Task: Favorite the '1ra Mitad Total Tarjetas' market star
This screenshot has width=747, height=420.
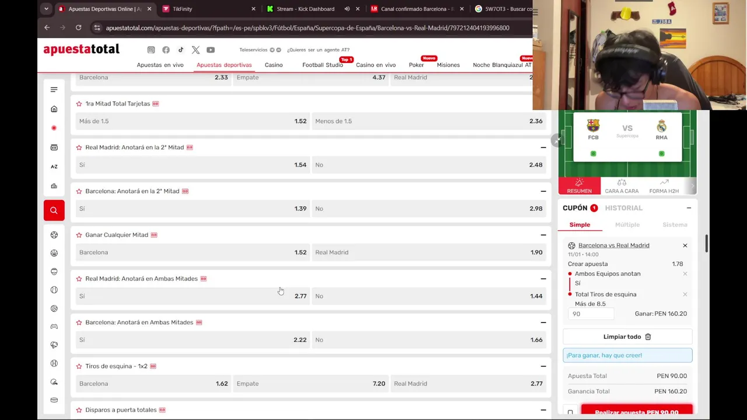Action: point(79,103)
